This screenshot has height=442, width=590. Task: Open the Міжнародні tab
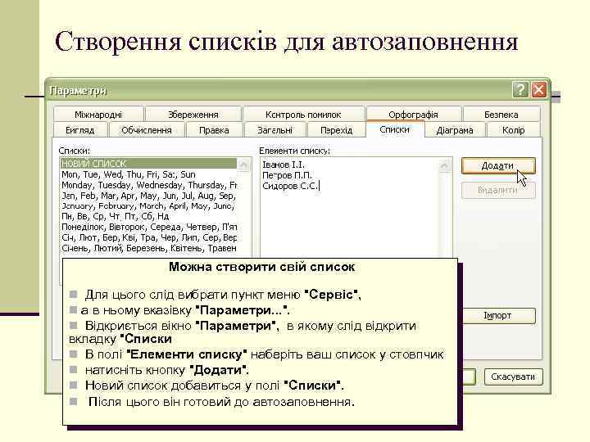[x=98, y=115]
